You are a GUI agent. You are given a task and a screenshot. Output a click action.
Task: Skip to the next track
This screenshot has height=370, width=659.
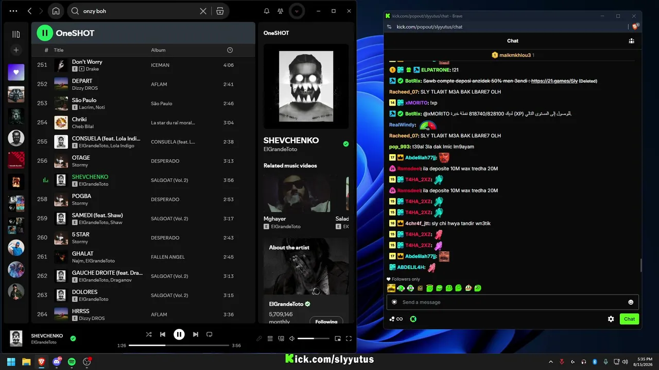(x=195, y=335)
